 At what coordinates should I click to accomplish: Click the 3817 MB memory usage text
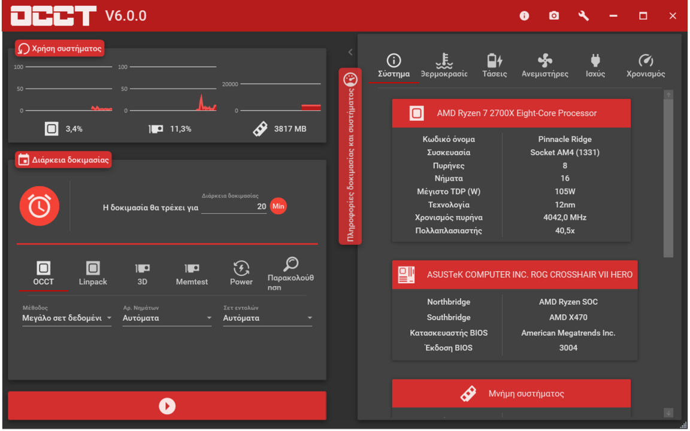click(290, 129)
